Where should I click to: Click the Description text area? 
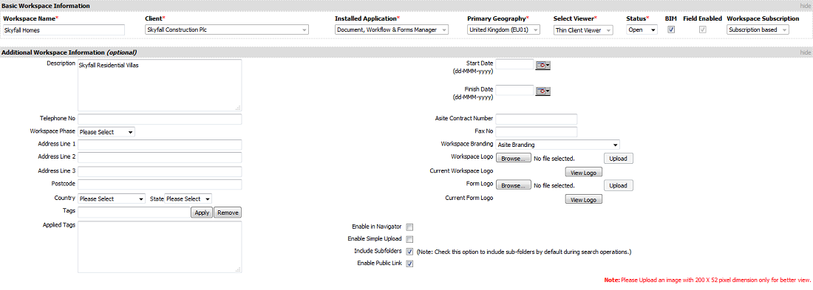point(160,86)
